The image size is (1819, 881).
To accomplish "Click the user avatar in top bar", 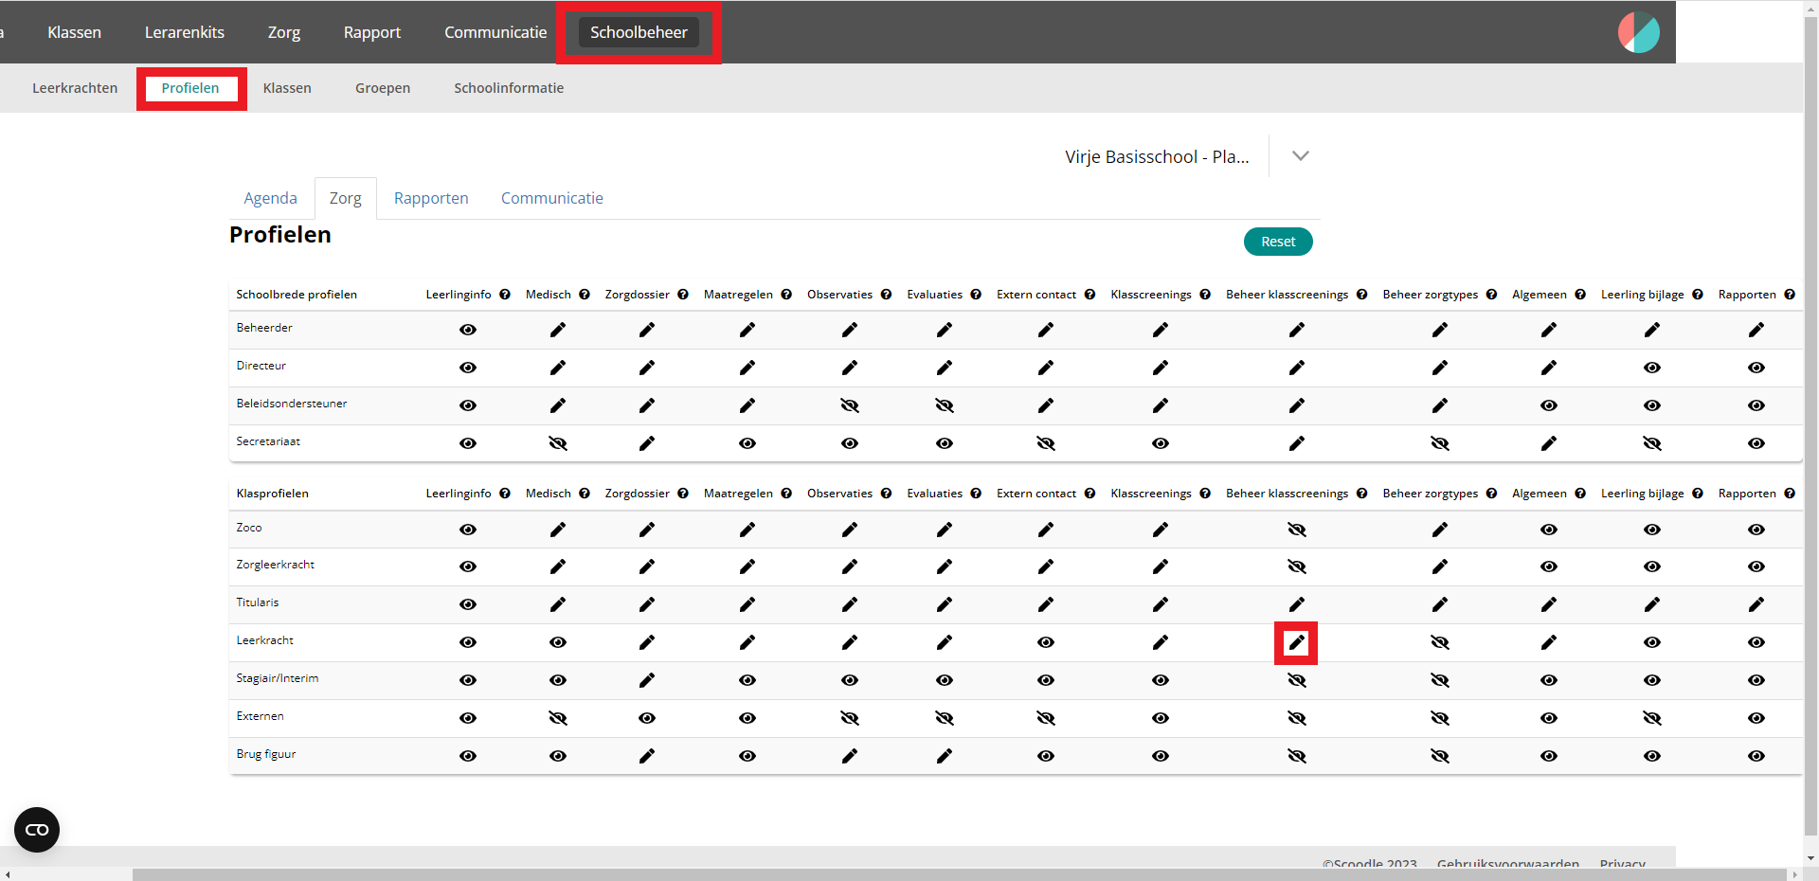I will 1638,32.
